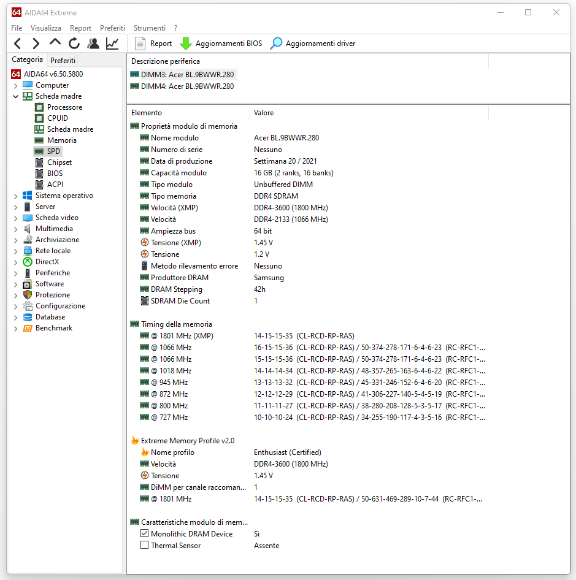
Task: Expand the Configurazione tree node
Action: click(x=15, y=307)
